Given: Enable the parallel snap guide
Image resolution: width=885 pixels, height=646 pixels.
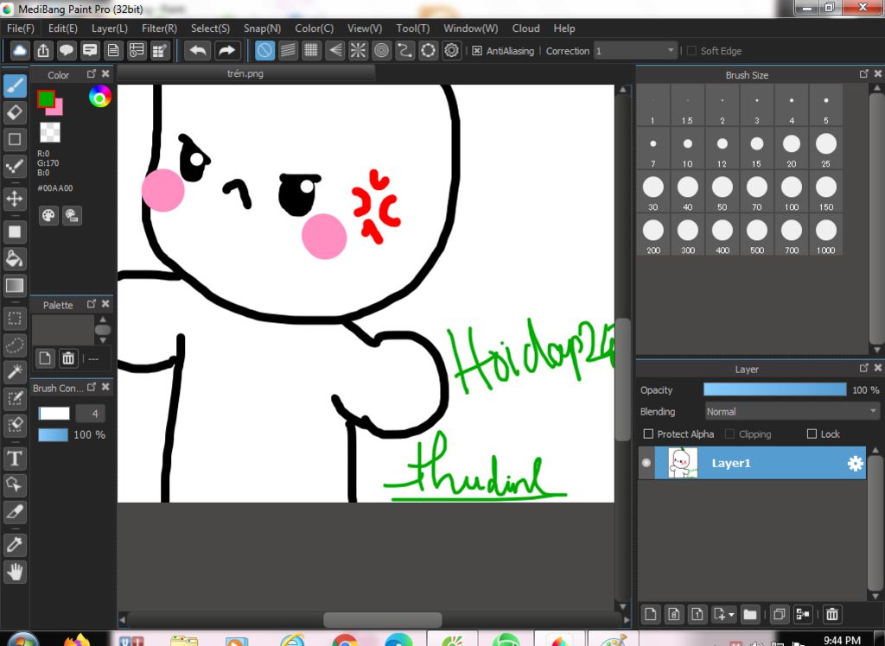Looking at the screenshot, I should click(288, 51).
